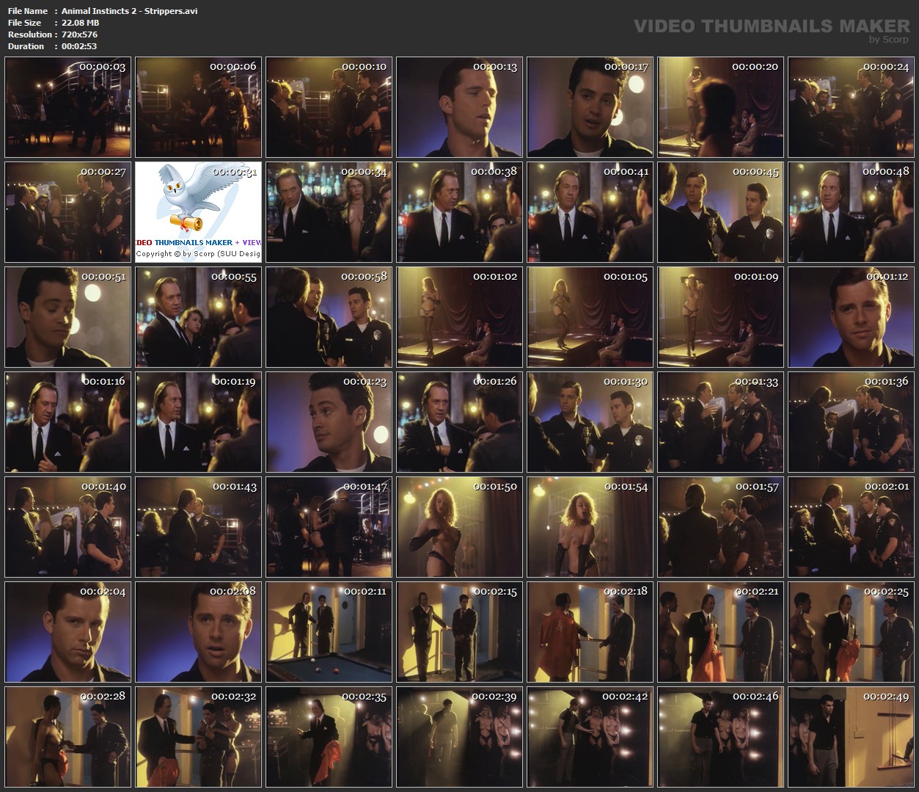The width and height of the screenshot is (919, 792).
Task: Click the frame at 00:02:01
Action: click(x=852, y=527)
